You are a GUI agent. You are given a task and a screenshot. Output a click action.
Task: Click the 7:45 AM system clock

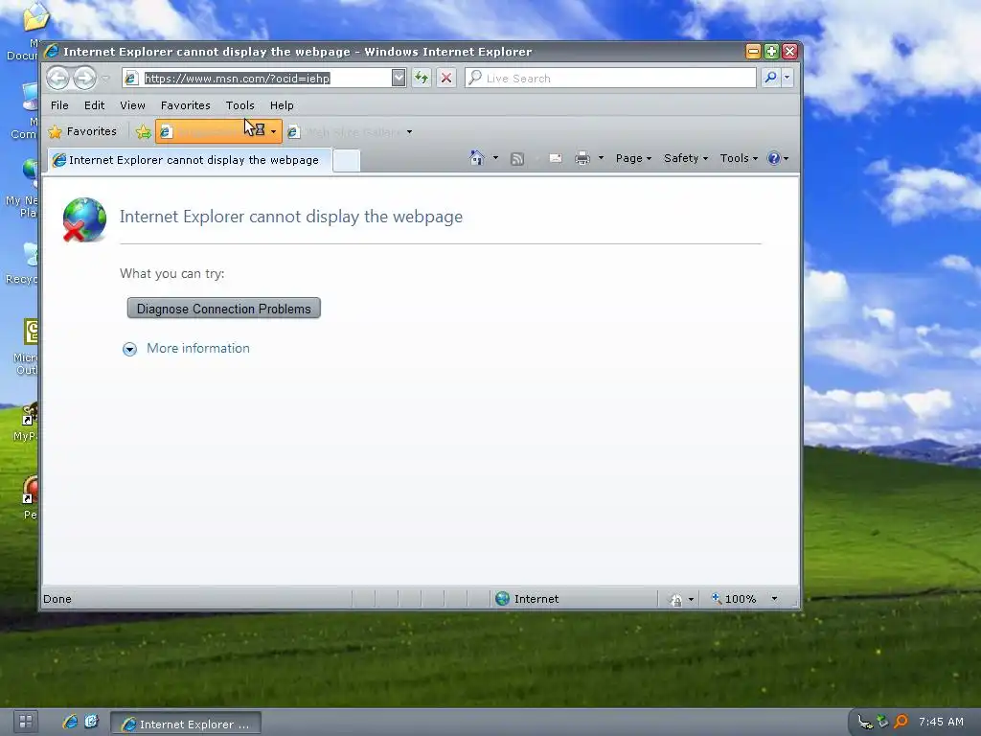pos(941,722)
